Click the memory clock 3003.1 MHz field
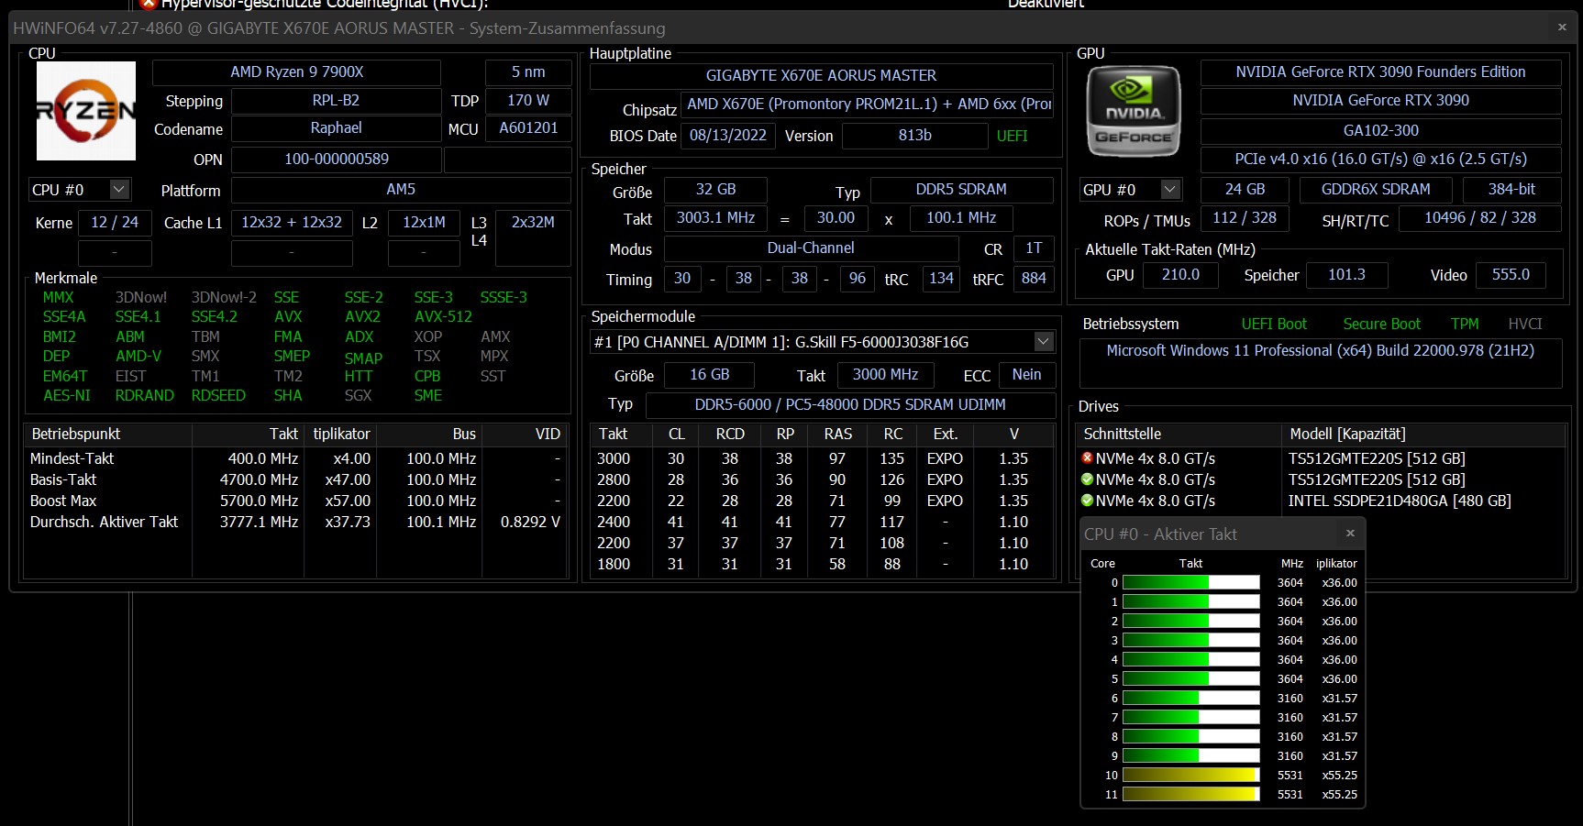The height and width of the screenshot is (826, 1583). pos(715,218)
